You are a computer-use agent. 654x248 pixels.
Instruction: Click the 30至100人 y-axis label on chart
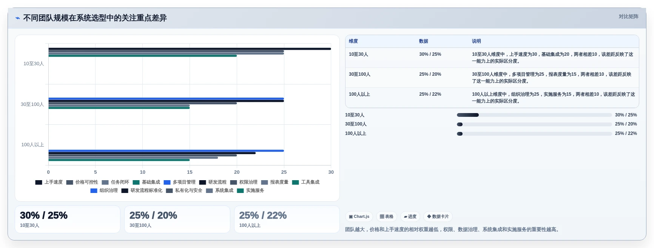point(32,104)
